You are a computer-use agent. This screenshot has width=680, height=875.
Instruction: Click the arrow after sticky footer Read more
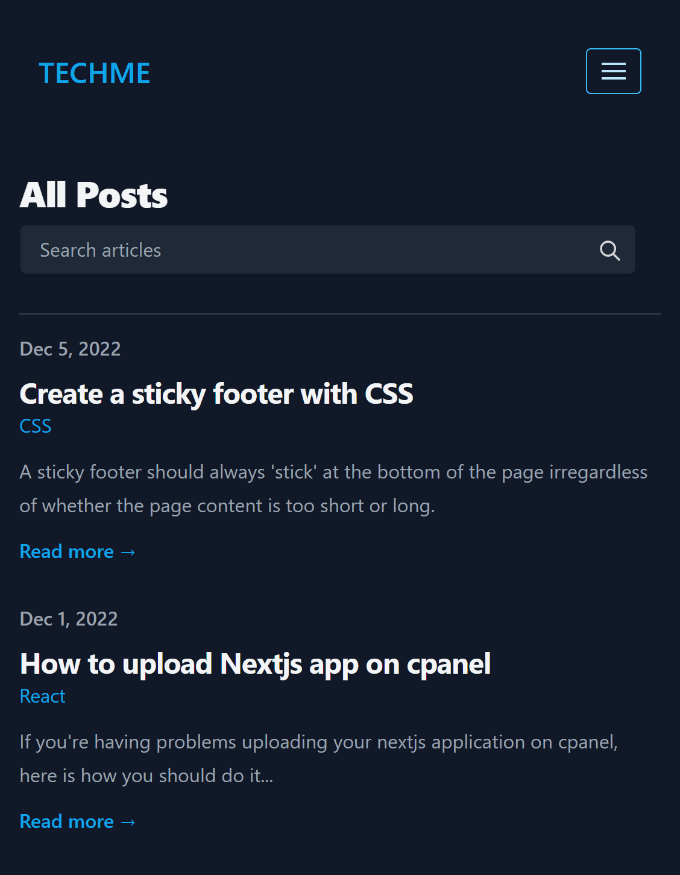click(128, 552)
